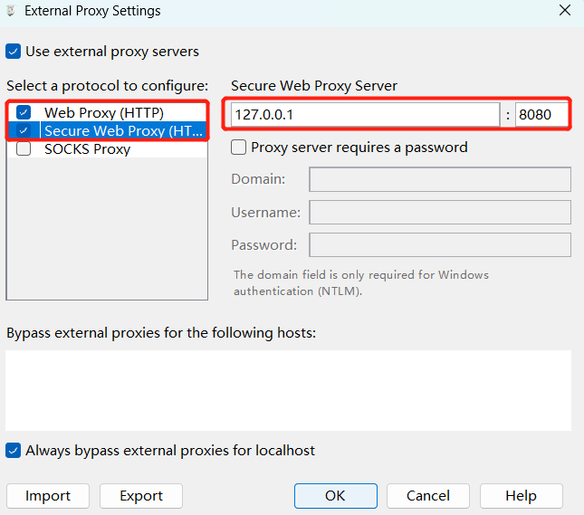Disable Always bypass external proxies for localhost

tap(13, 451)
